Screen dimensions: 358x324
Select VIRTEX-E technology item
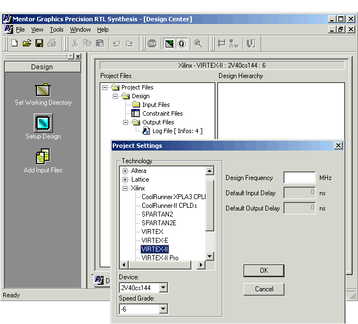click(155, 240)
